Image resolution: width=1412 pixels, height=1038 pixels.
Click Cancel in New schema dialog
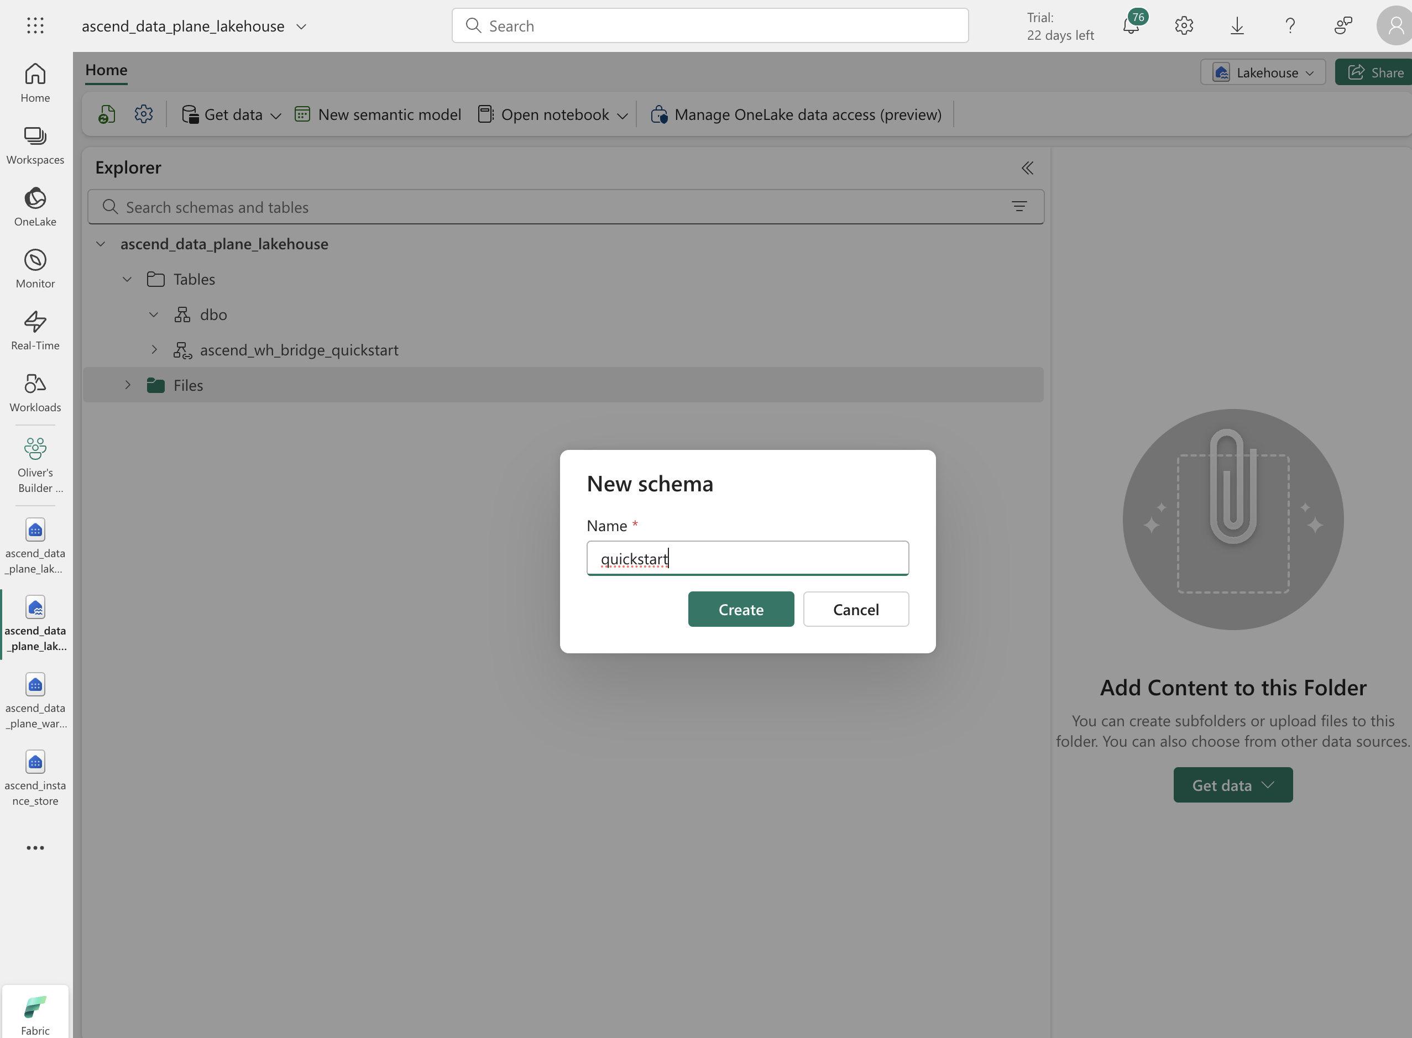(856, 609)
